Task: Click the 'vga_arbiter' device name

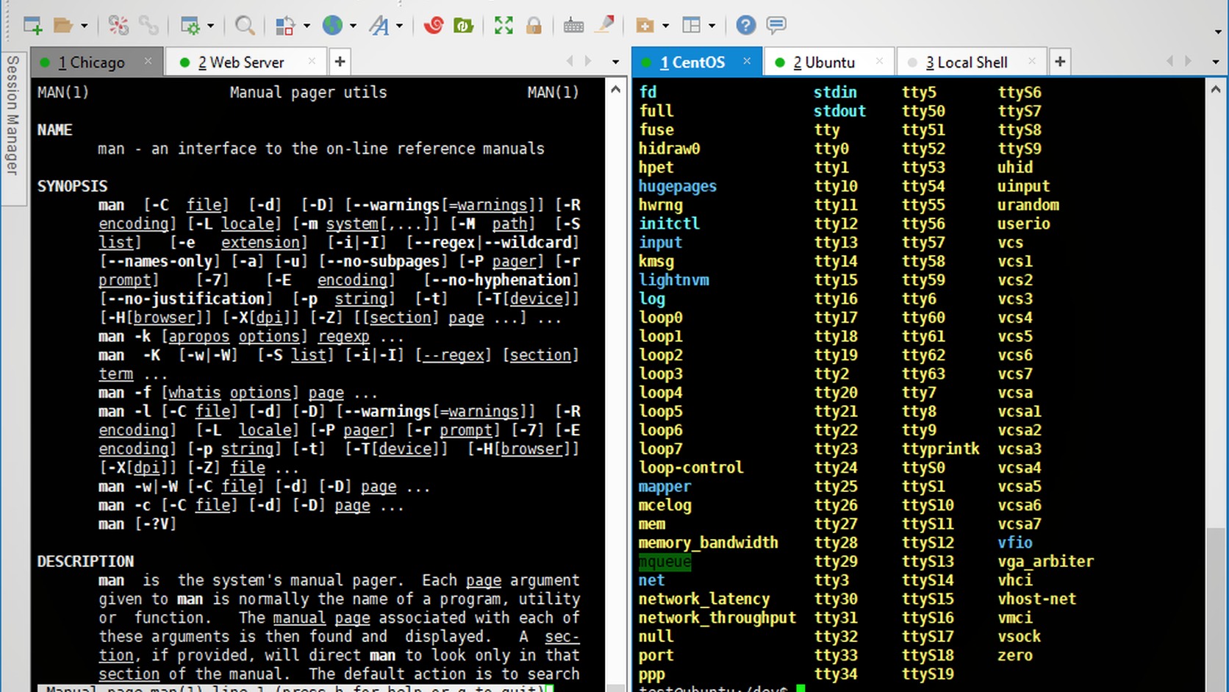Action: tap(1045, 562)
